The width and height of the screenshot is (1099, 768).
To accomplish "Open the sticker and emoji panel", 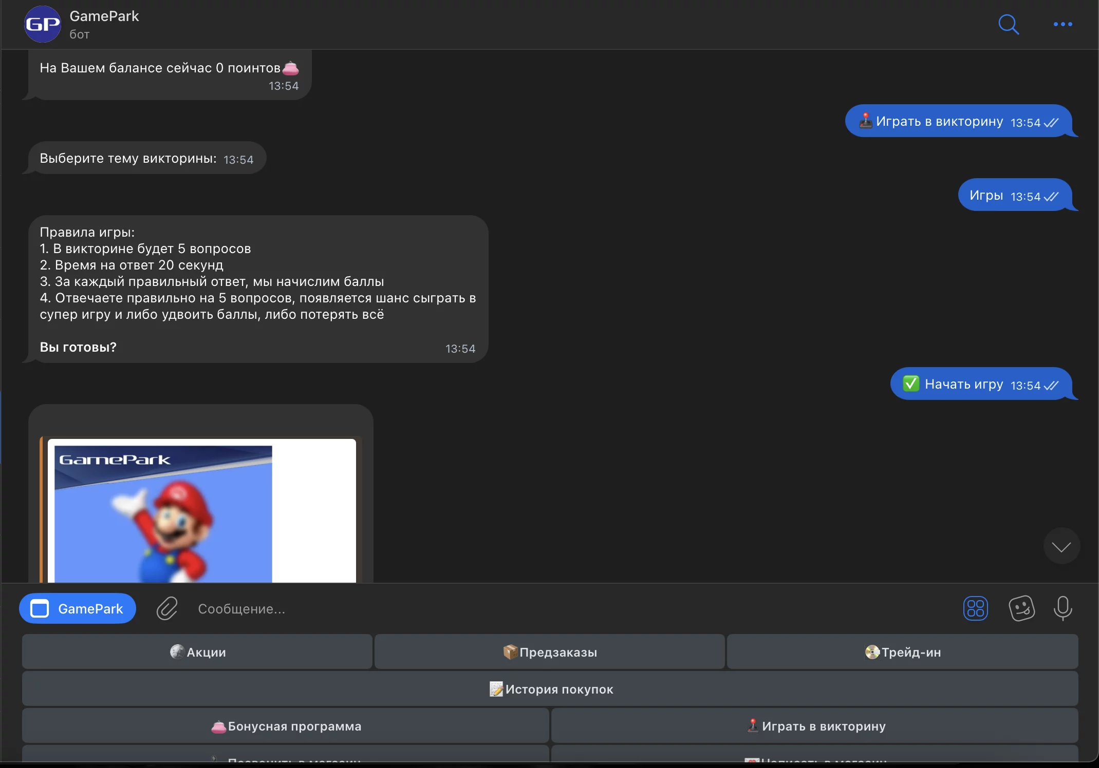I will point(1021,608).
